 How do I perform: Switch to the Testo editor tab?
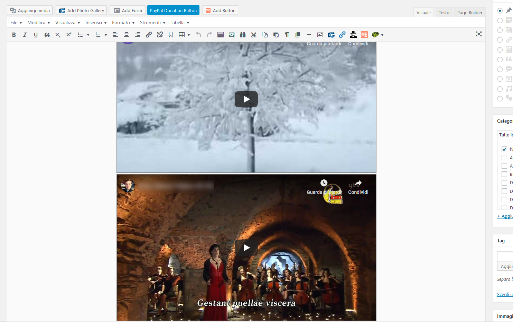coord(444,12)
